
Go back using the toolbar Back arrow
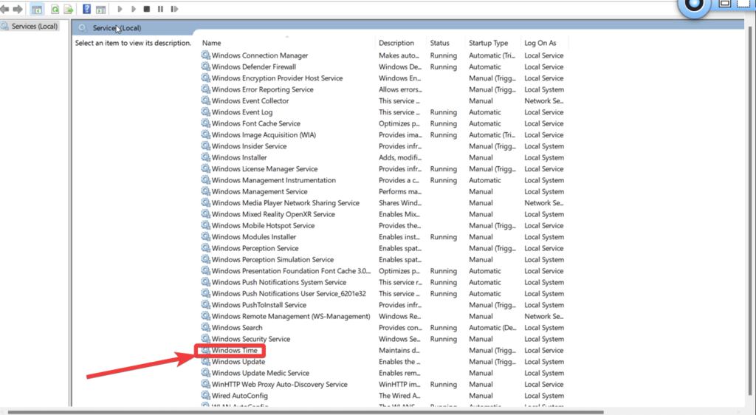(5, 9)
